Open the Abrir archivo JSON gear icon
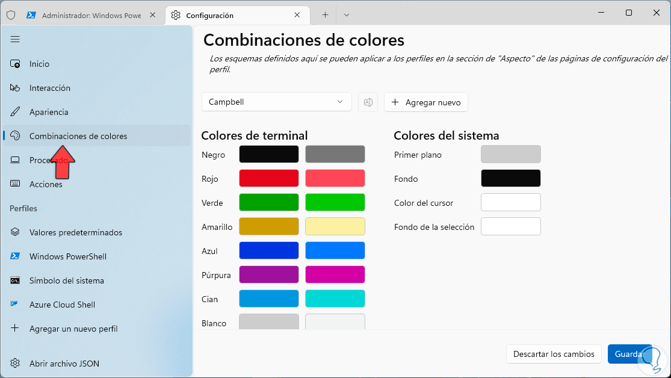The image size is (671, 378). coord(16,364)
